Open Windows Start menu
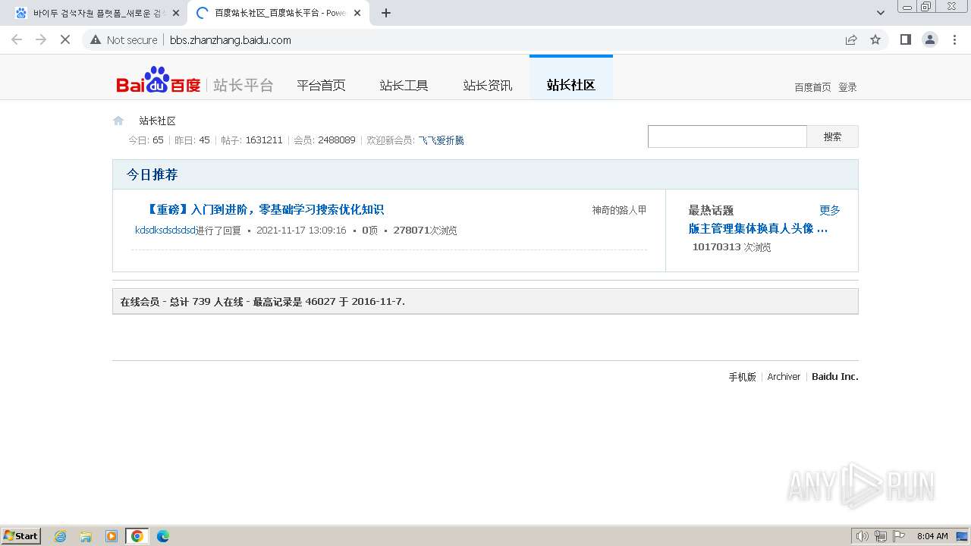The height and width of the screenshot is (546, 971). [x=20, y=536]
